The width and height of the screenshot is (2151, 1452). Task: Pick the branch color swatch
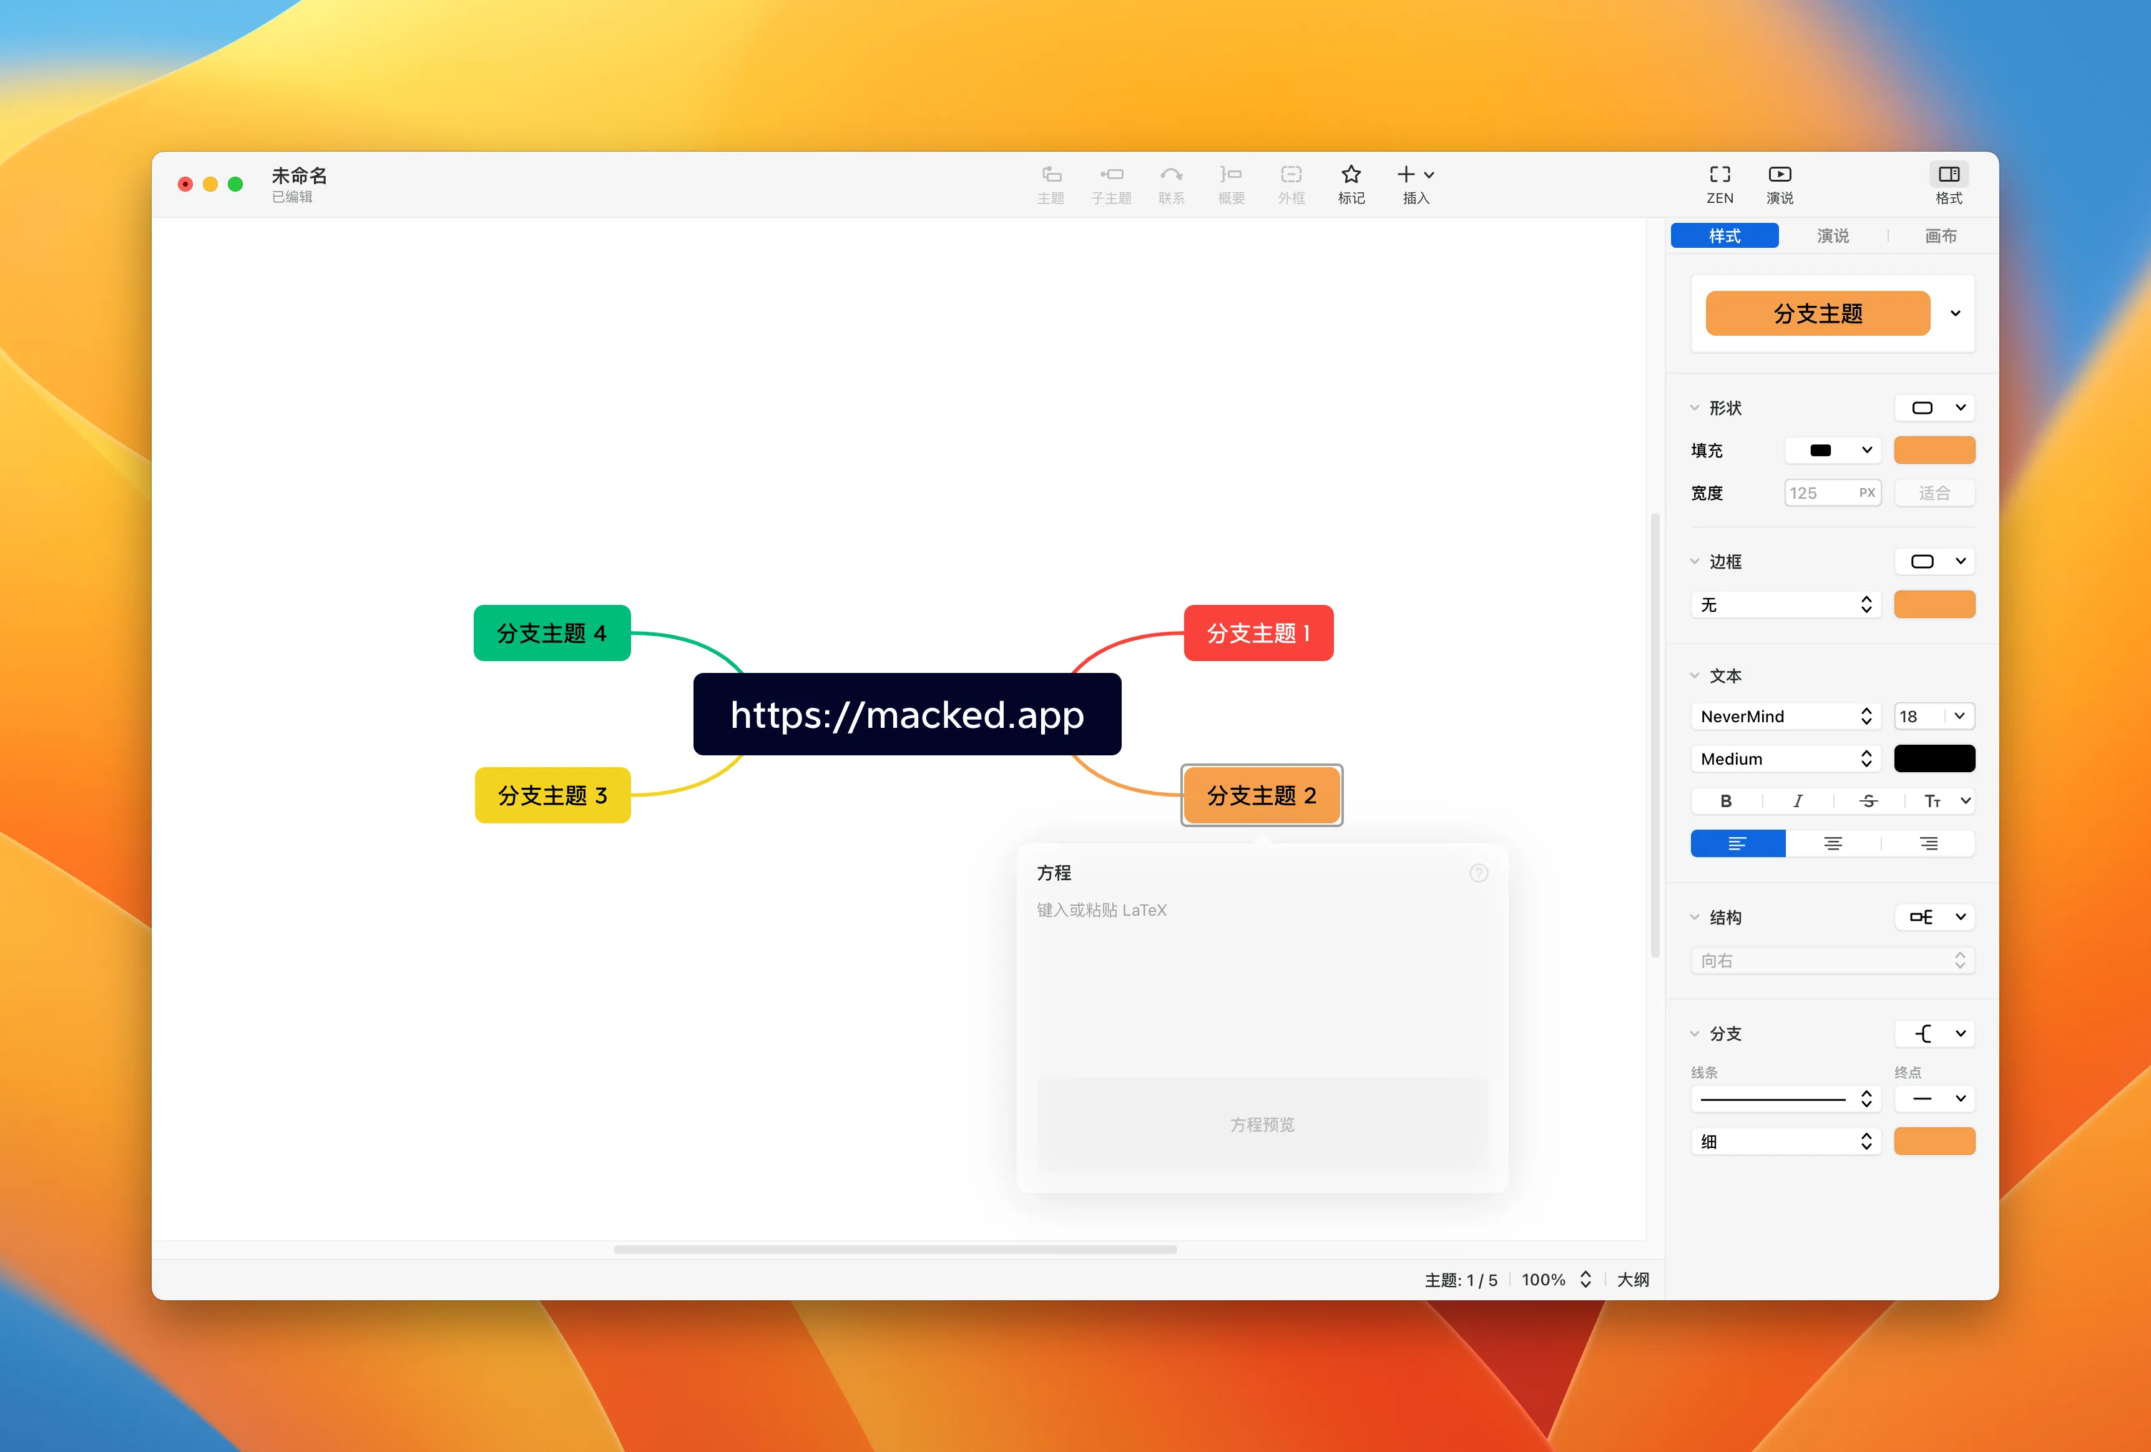[1934, 1142]
